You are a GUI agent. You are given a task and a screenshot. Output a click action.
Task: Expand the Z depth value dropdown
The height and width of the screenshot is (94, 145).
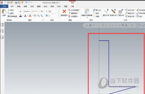(58, 11)
